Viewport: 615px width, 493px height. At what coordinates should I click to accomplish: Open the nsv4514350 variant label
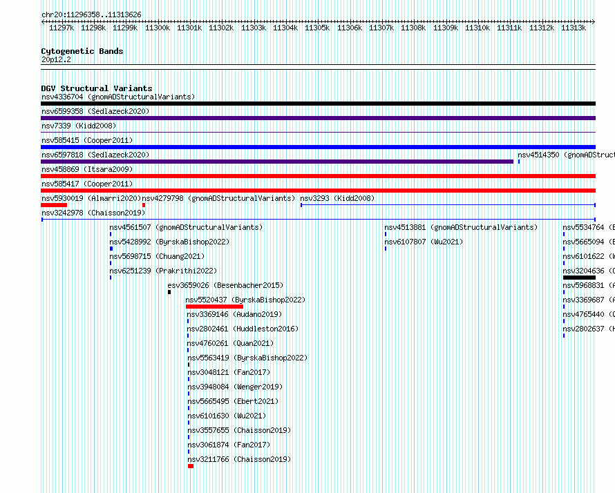[566, 155]
